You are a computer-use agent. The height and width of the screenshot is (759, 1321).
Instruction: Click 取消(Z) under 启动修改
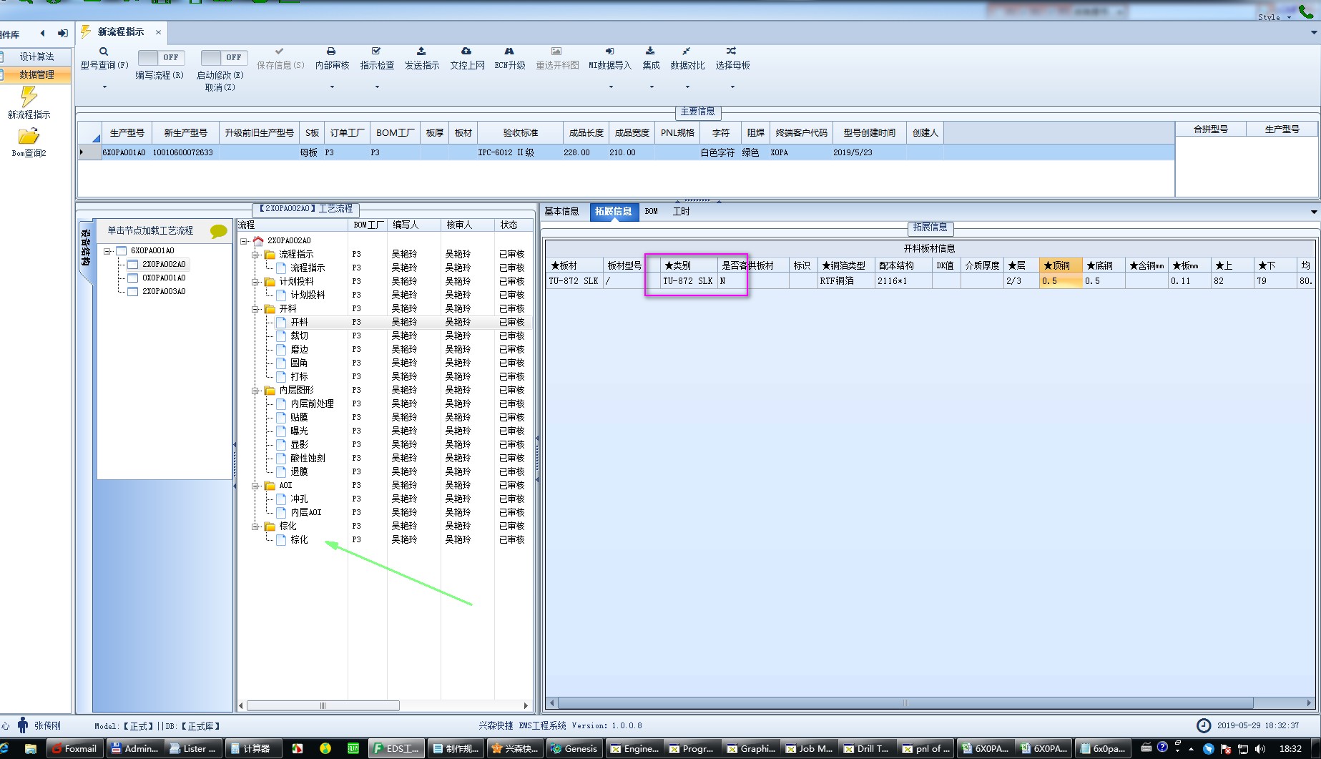pos(220,87)
